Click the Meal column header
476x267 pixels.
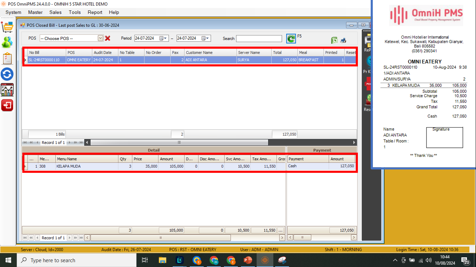[310, 52]
